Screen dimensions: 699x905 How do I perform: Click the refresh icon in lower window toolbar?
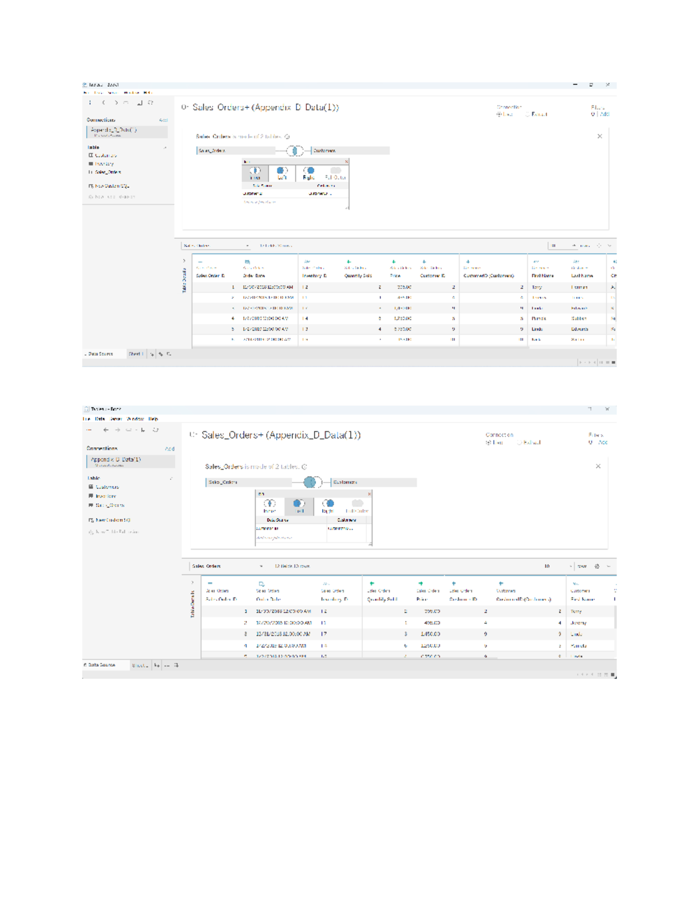click(x=156, y=430)
